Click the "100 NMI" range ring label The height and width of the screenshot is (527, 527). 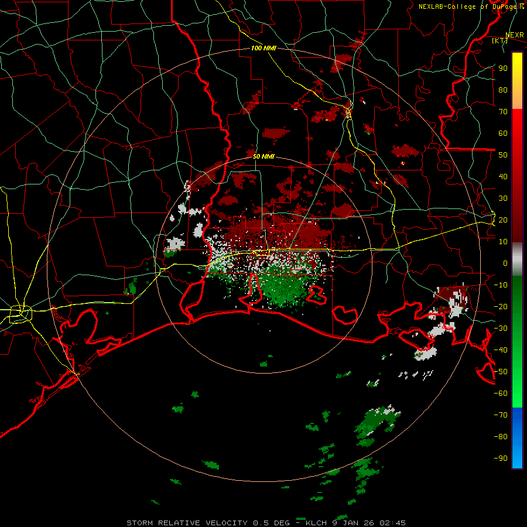pyautogui.click(x=263, y=48)
